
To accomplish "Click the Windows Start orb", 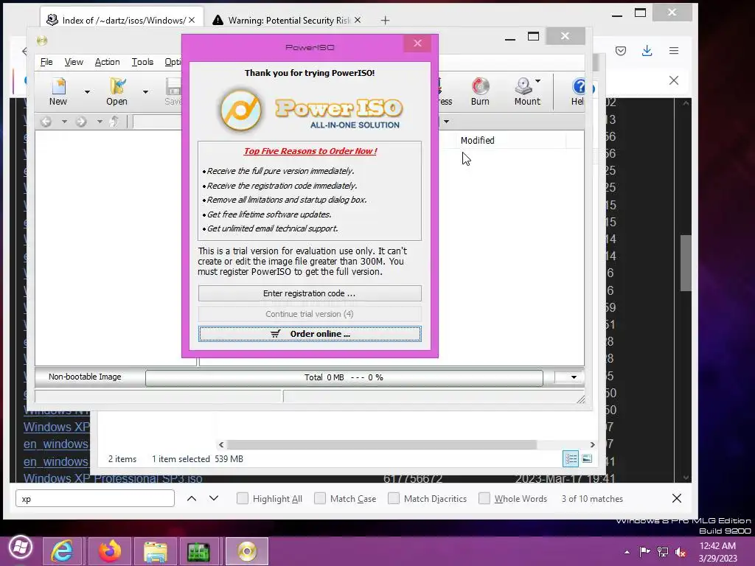I will 20,548.
